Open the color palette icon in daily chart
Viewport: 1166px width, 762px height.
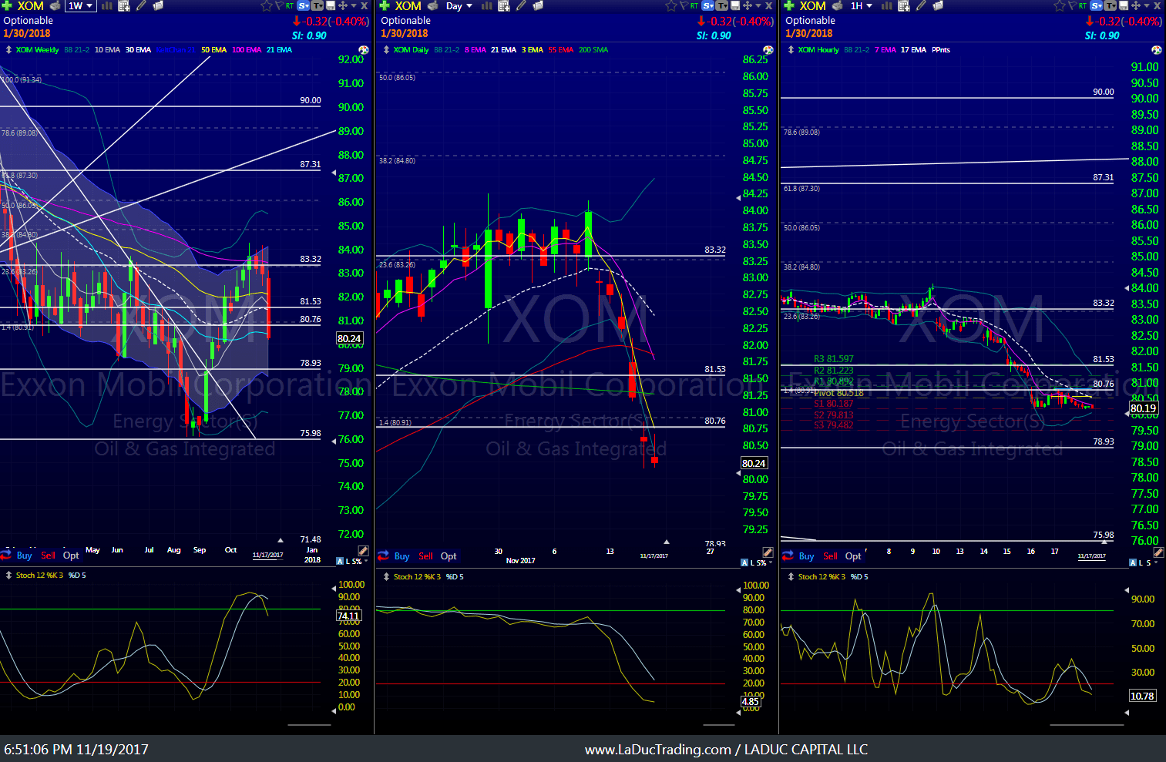pyautogui.click(x=768, y=49)
